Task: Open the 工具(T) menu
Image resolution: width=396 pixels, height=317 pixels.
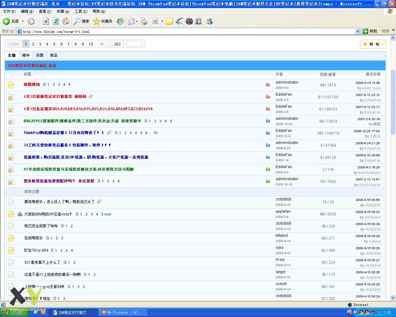Action: click(81, 11)
